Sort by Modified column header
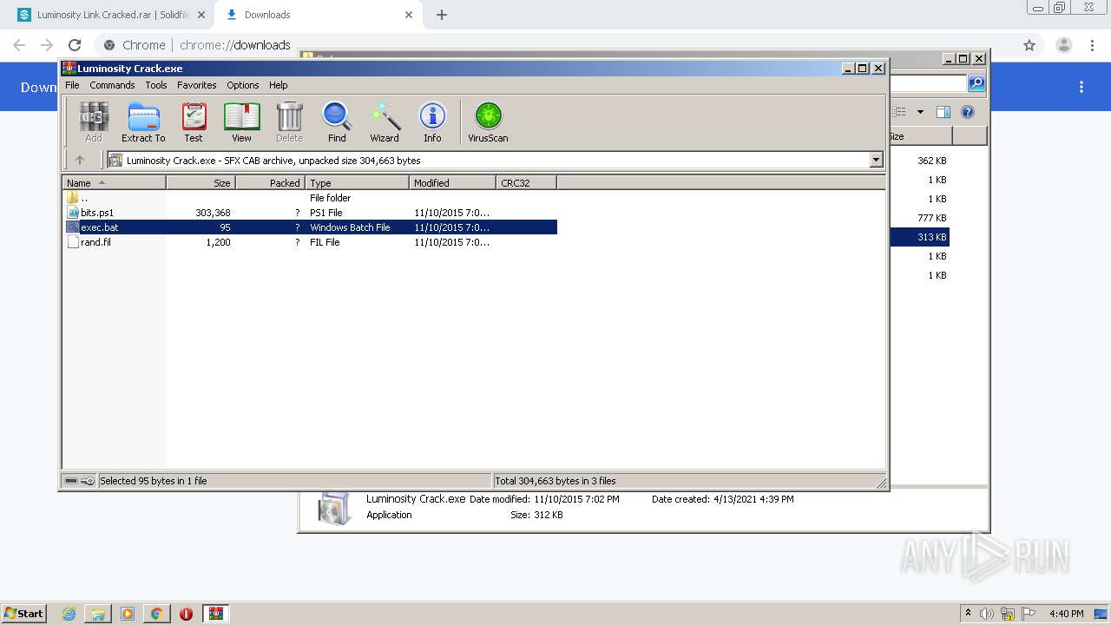The image size is (1111, 625). [x=452, y=183]
